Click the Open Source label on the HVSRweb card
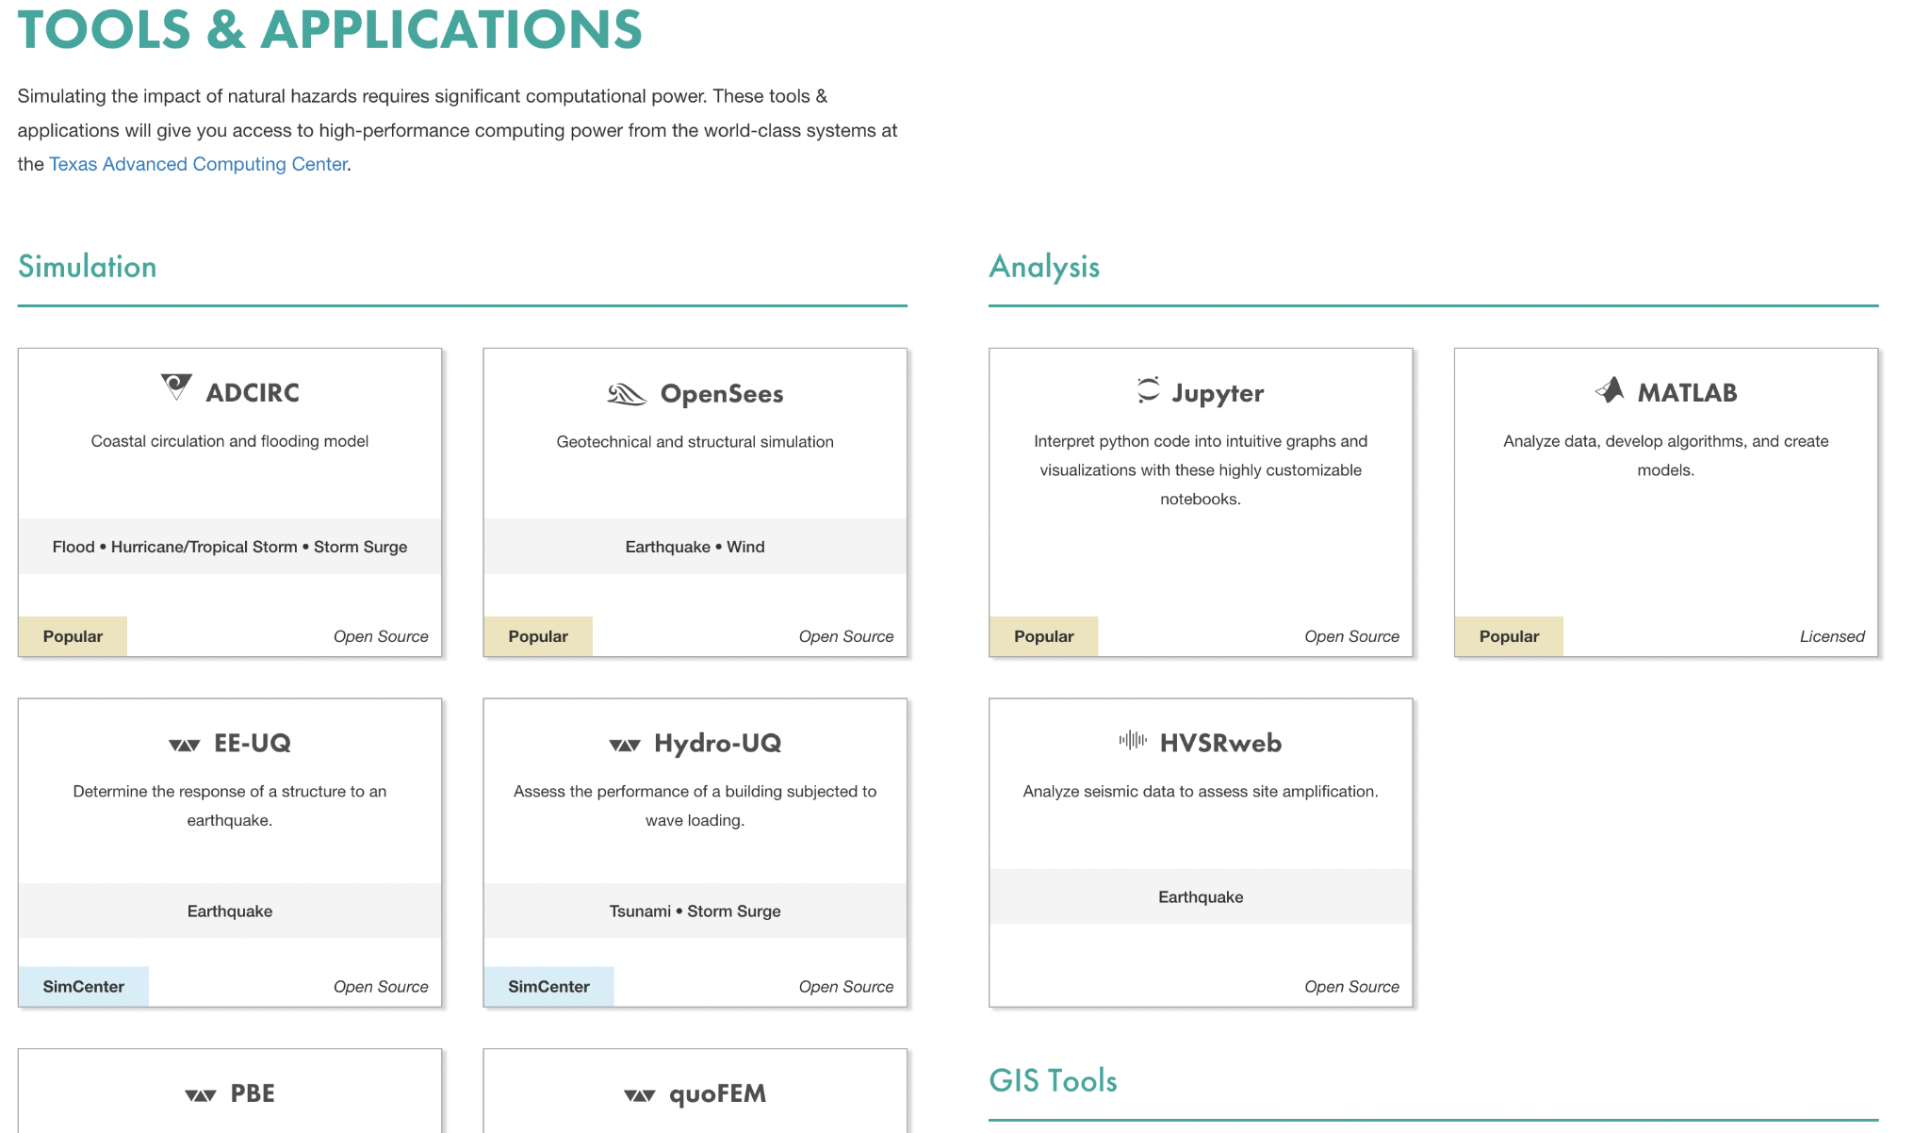This screenshot has height=1133, width=1930. click(1351, 987)
